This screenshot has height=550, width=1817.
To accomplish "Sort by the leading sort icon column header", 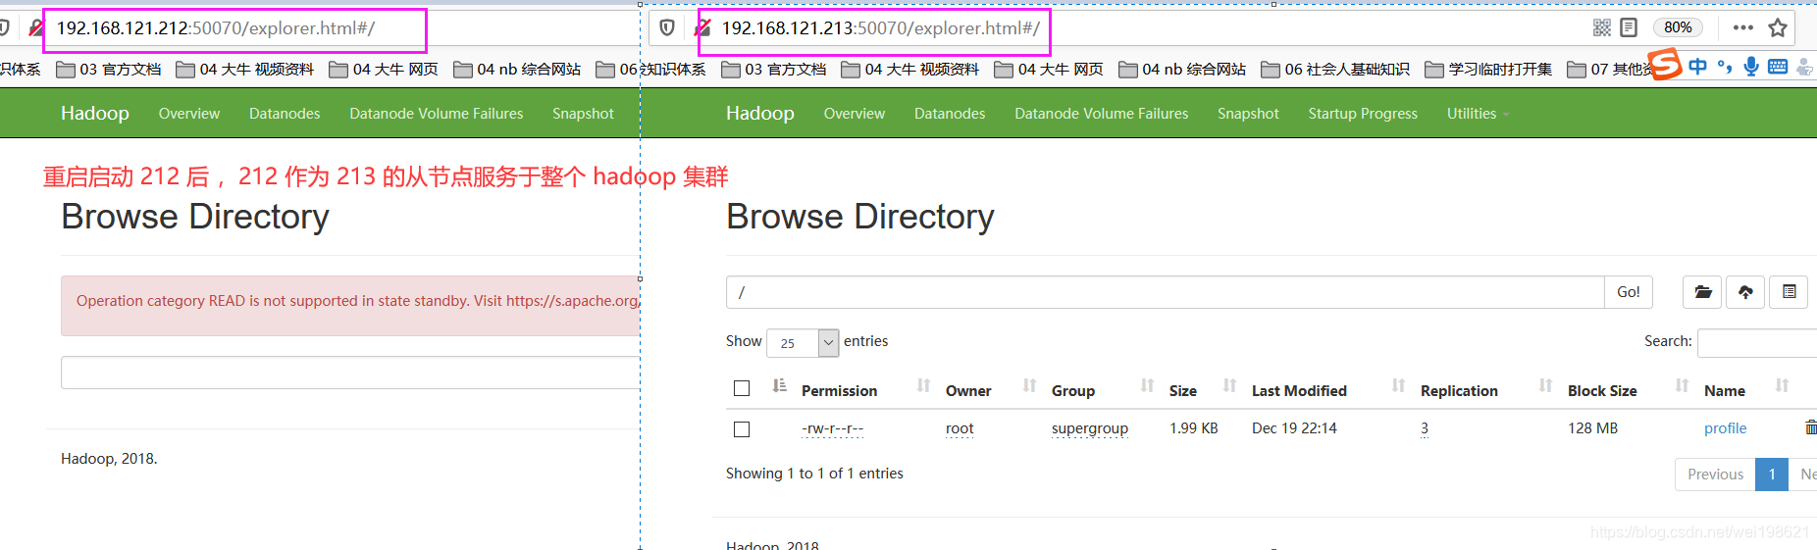I will pyautogui.click(x=779, y=386).
